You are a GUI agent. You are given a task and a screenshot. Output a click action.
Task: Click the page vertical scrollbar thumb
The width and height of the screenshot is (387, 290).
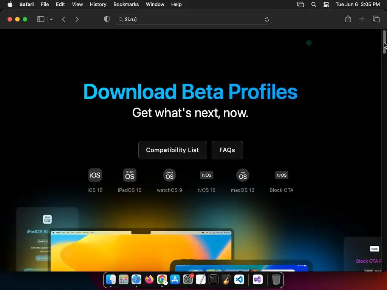tap(384, 42)
